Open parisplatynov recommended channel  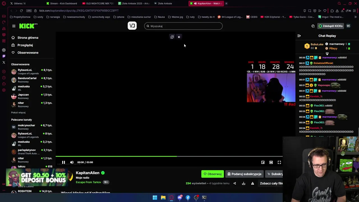(x=32, y=152)
